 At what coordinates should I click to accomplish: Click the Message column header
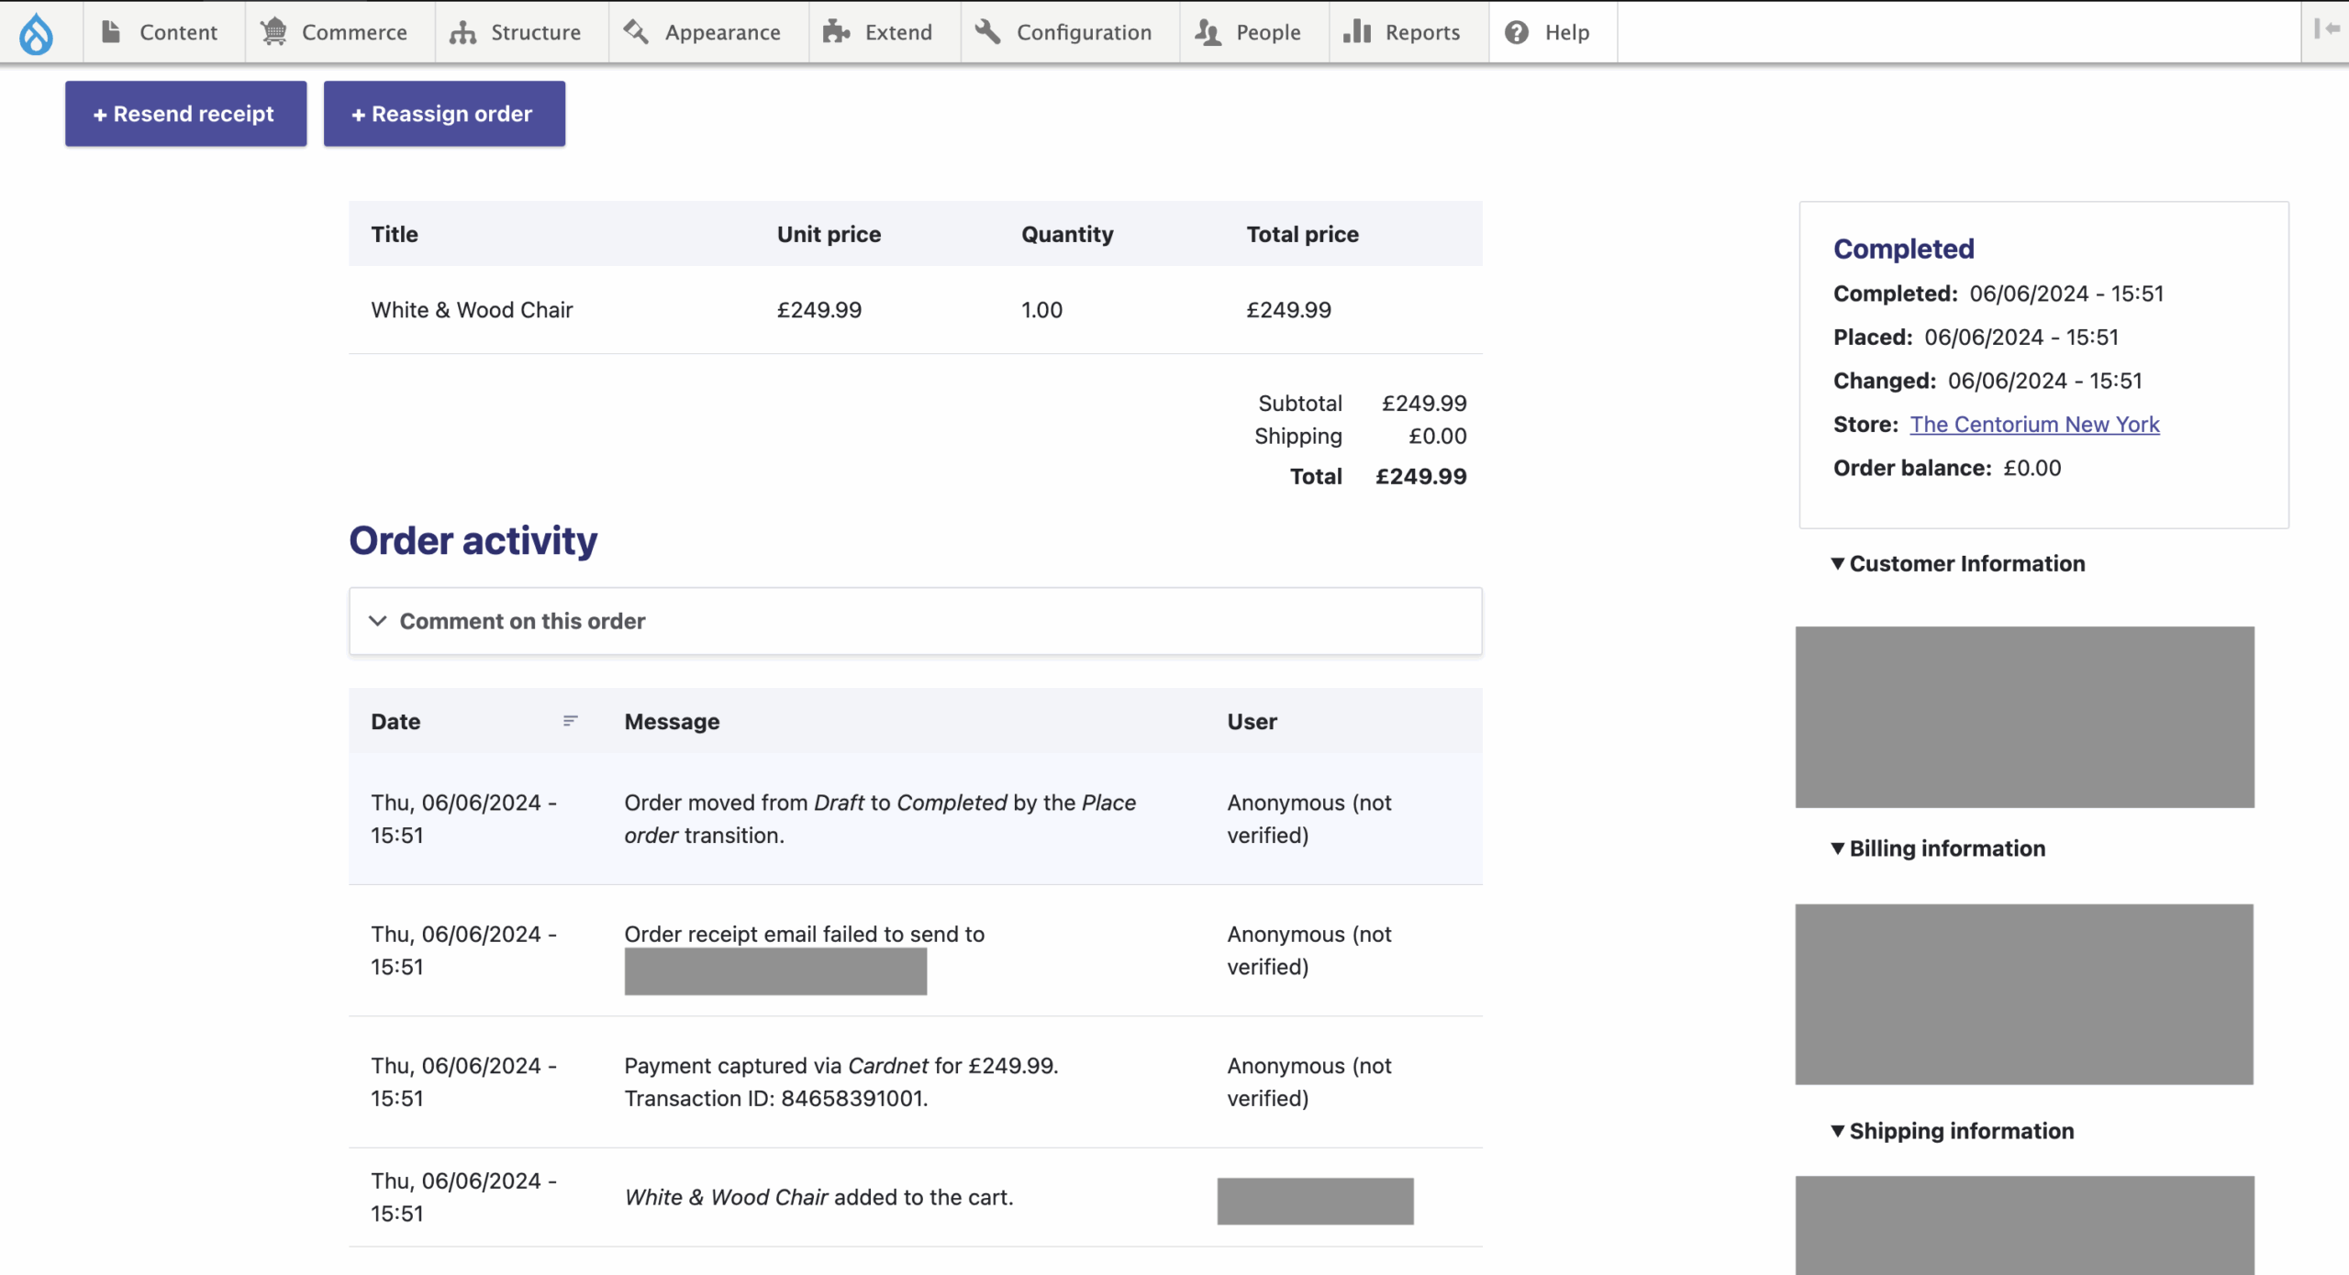click(672, 721)
